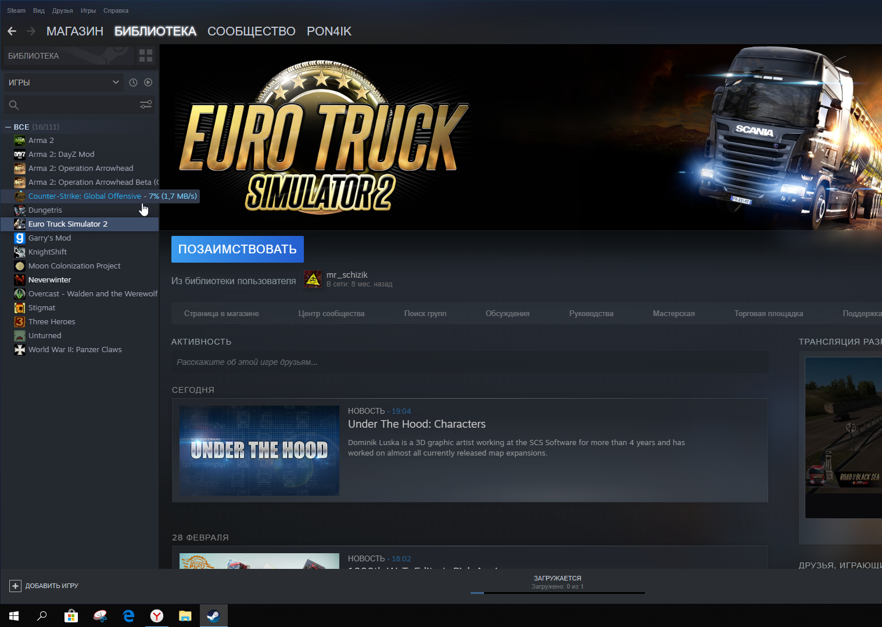Open БИБЛИОТЕКА home header button

click(x=67, y=56)
